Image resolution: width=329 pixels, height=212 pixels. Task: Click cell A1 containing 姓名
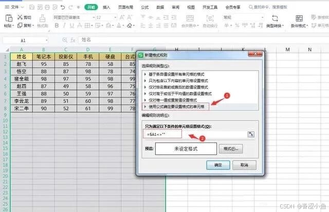[22, 57]
